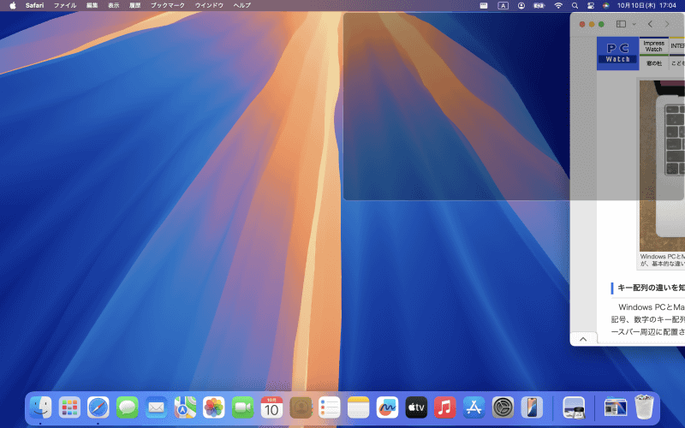Toggle Safari sidebar button
685x428 pixels.
[622, 24]
